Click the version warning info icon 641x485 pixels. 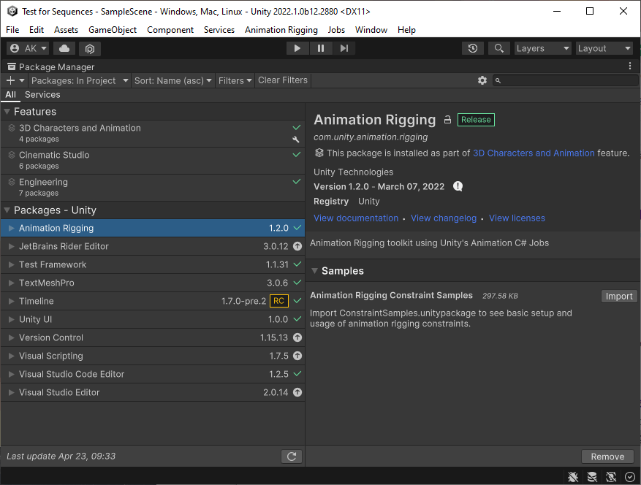[458, 186]
